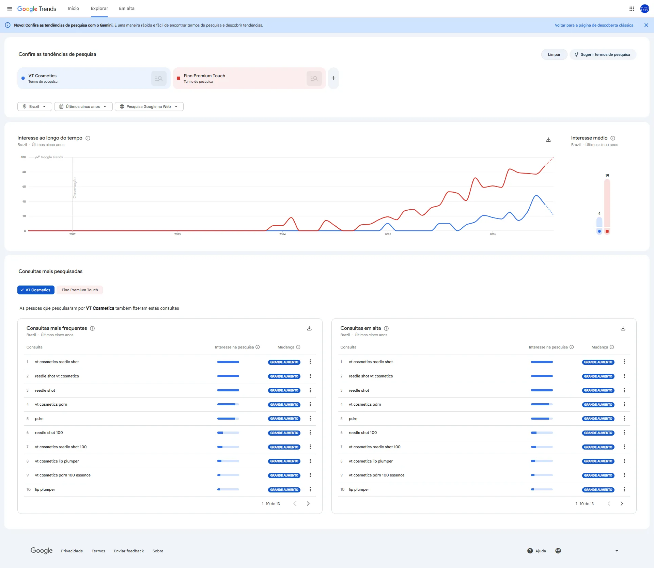The image size is (654, 568).
Task: Click the Consulta column header in frequent queries
Action: (34, 347)
